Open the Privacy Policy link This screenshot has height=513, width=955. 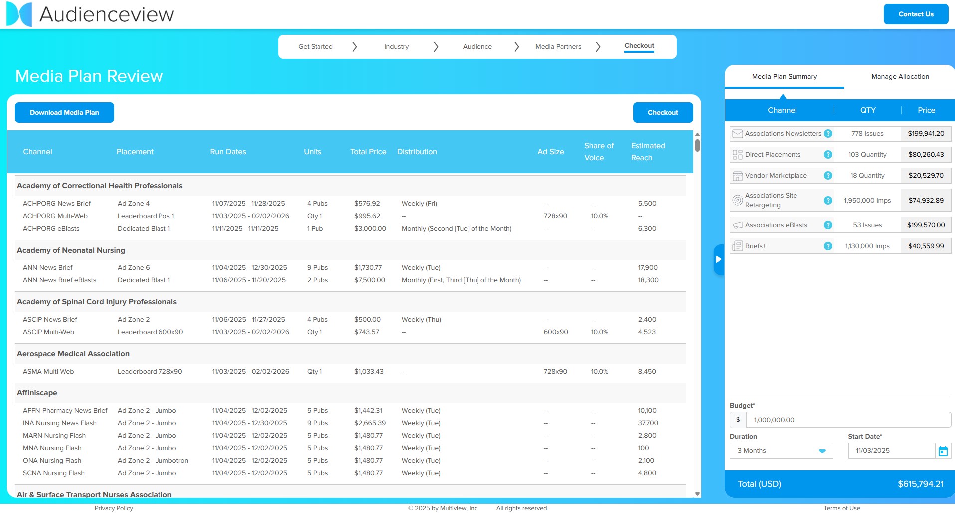(114, 508)
